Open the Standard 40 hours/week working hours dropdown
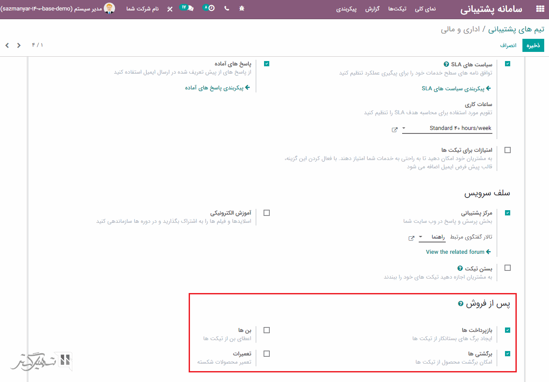This screenshot has height=382, width=549. coord(447,128)
